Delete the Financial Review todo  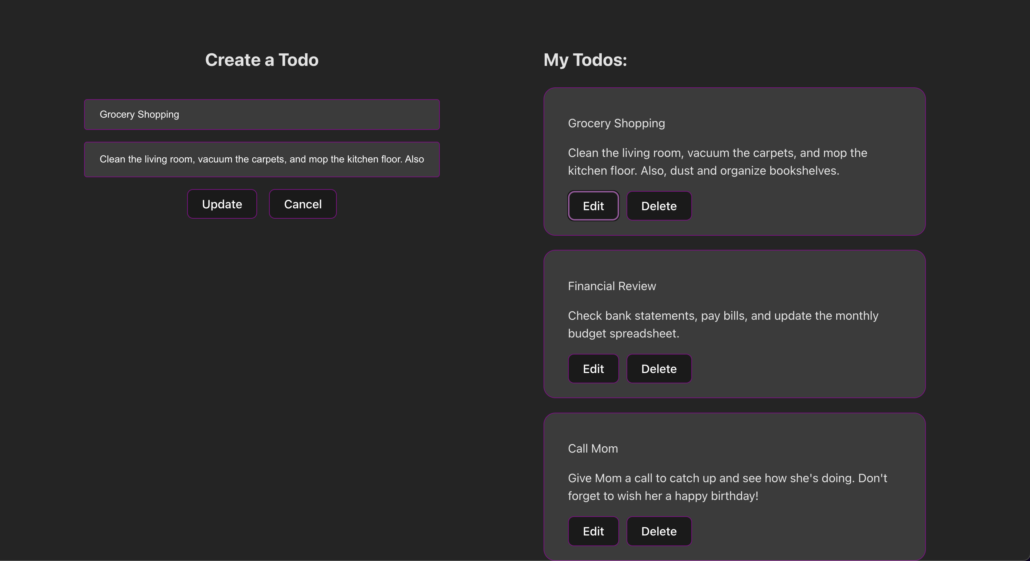658,369
